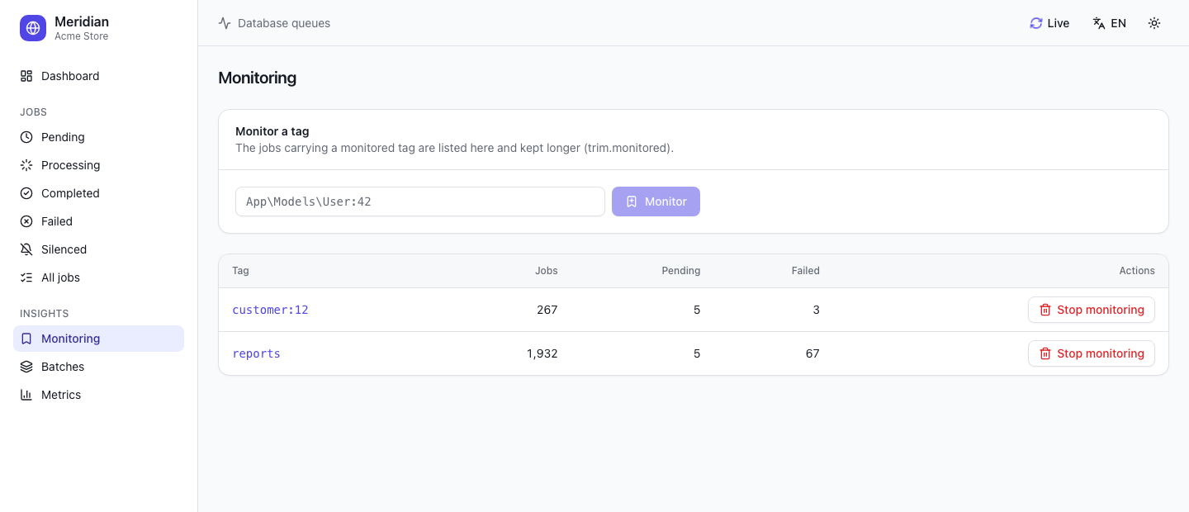Go to Pending jobs
The width and height of the screenshot is (1189, 512).
(98, 137)
